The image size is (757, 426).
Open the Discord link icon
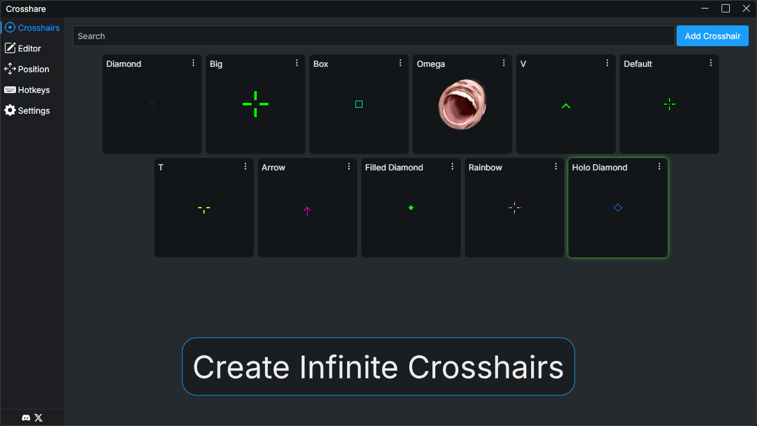[26, 418]
